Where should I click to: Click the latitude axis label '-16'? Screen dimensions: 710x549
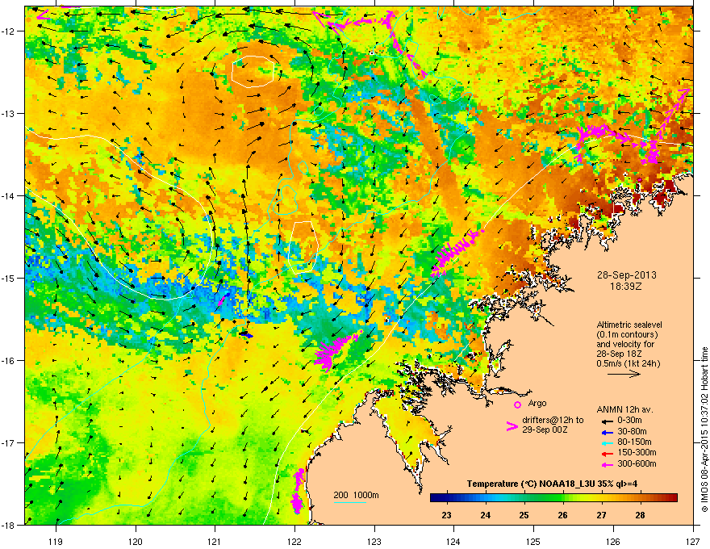pyautogui.click(x=9, y=360)
